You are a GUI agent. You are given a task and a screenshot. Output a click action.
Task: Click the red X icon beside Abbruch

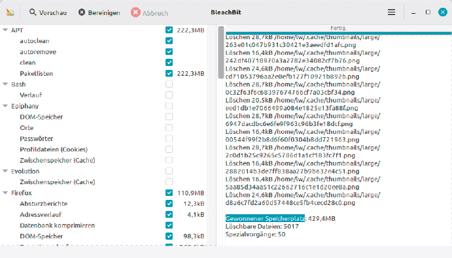pyautogui.click(x=135, y=12)
